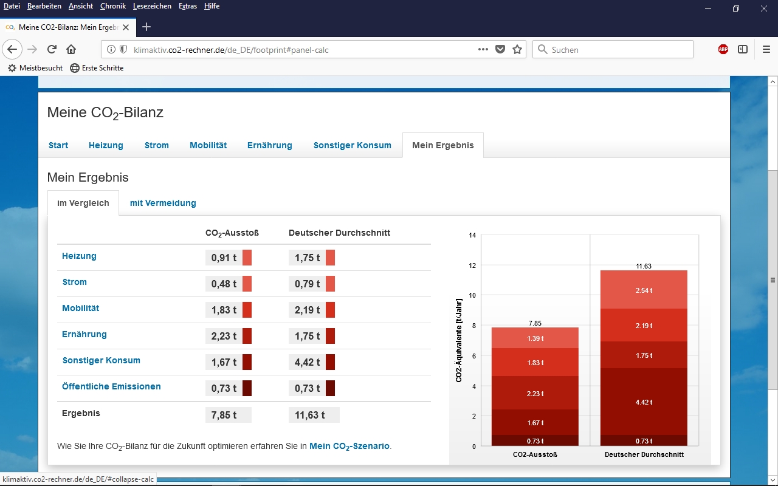
Task: Save page to Pocket icon
Action: click(x=500, y=50)
